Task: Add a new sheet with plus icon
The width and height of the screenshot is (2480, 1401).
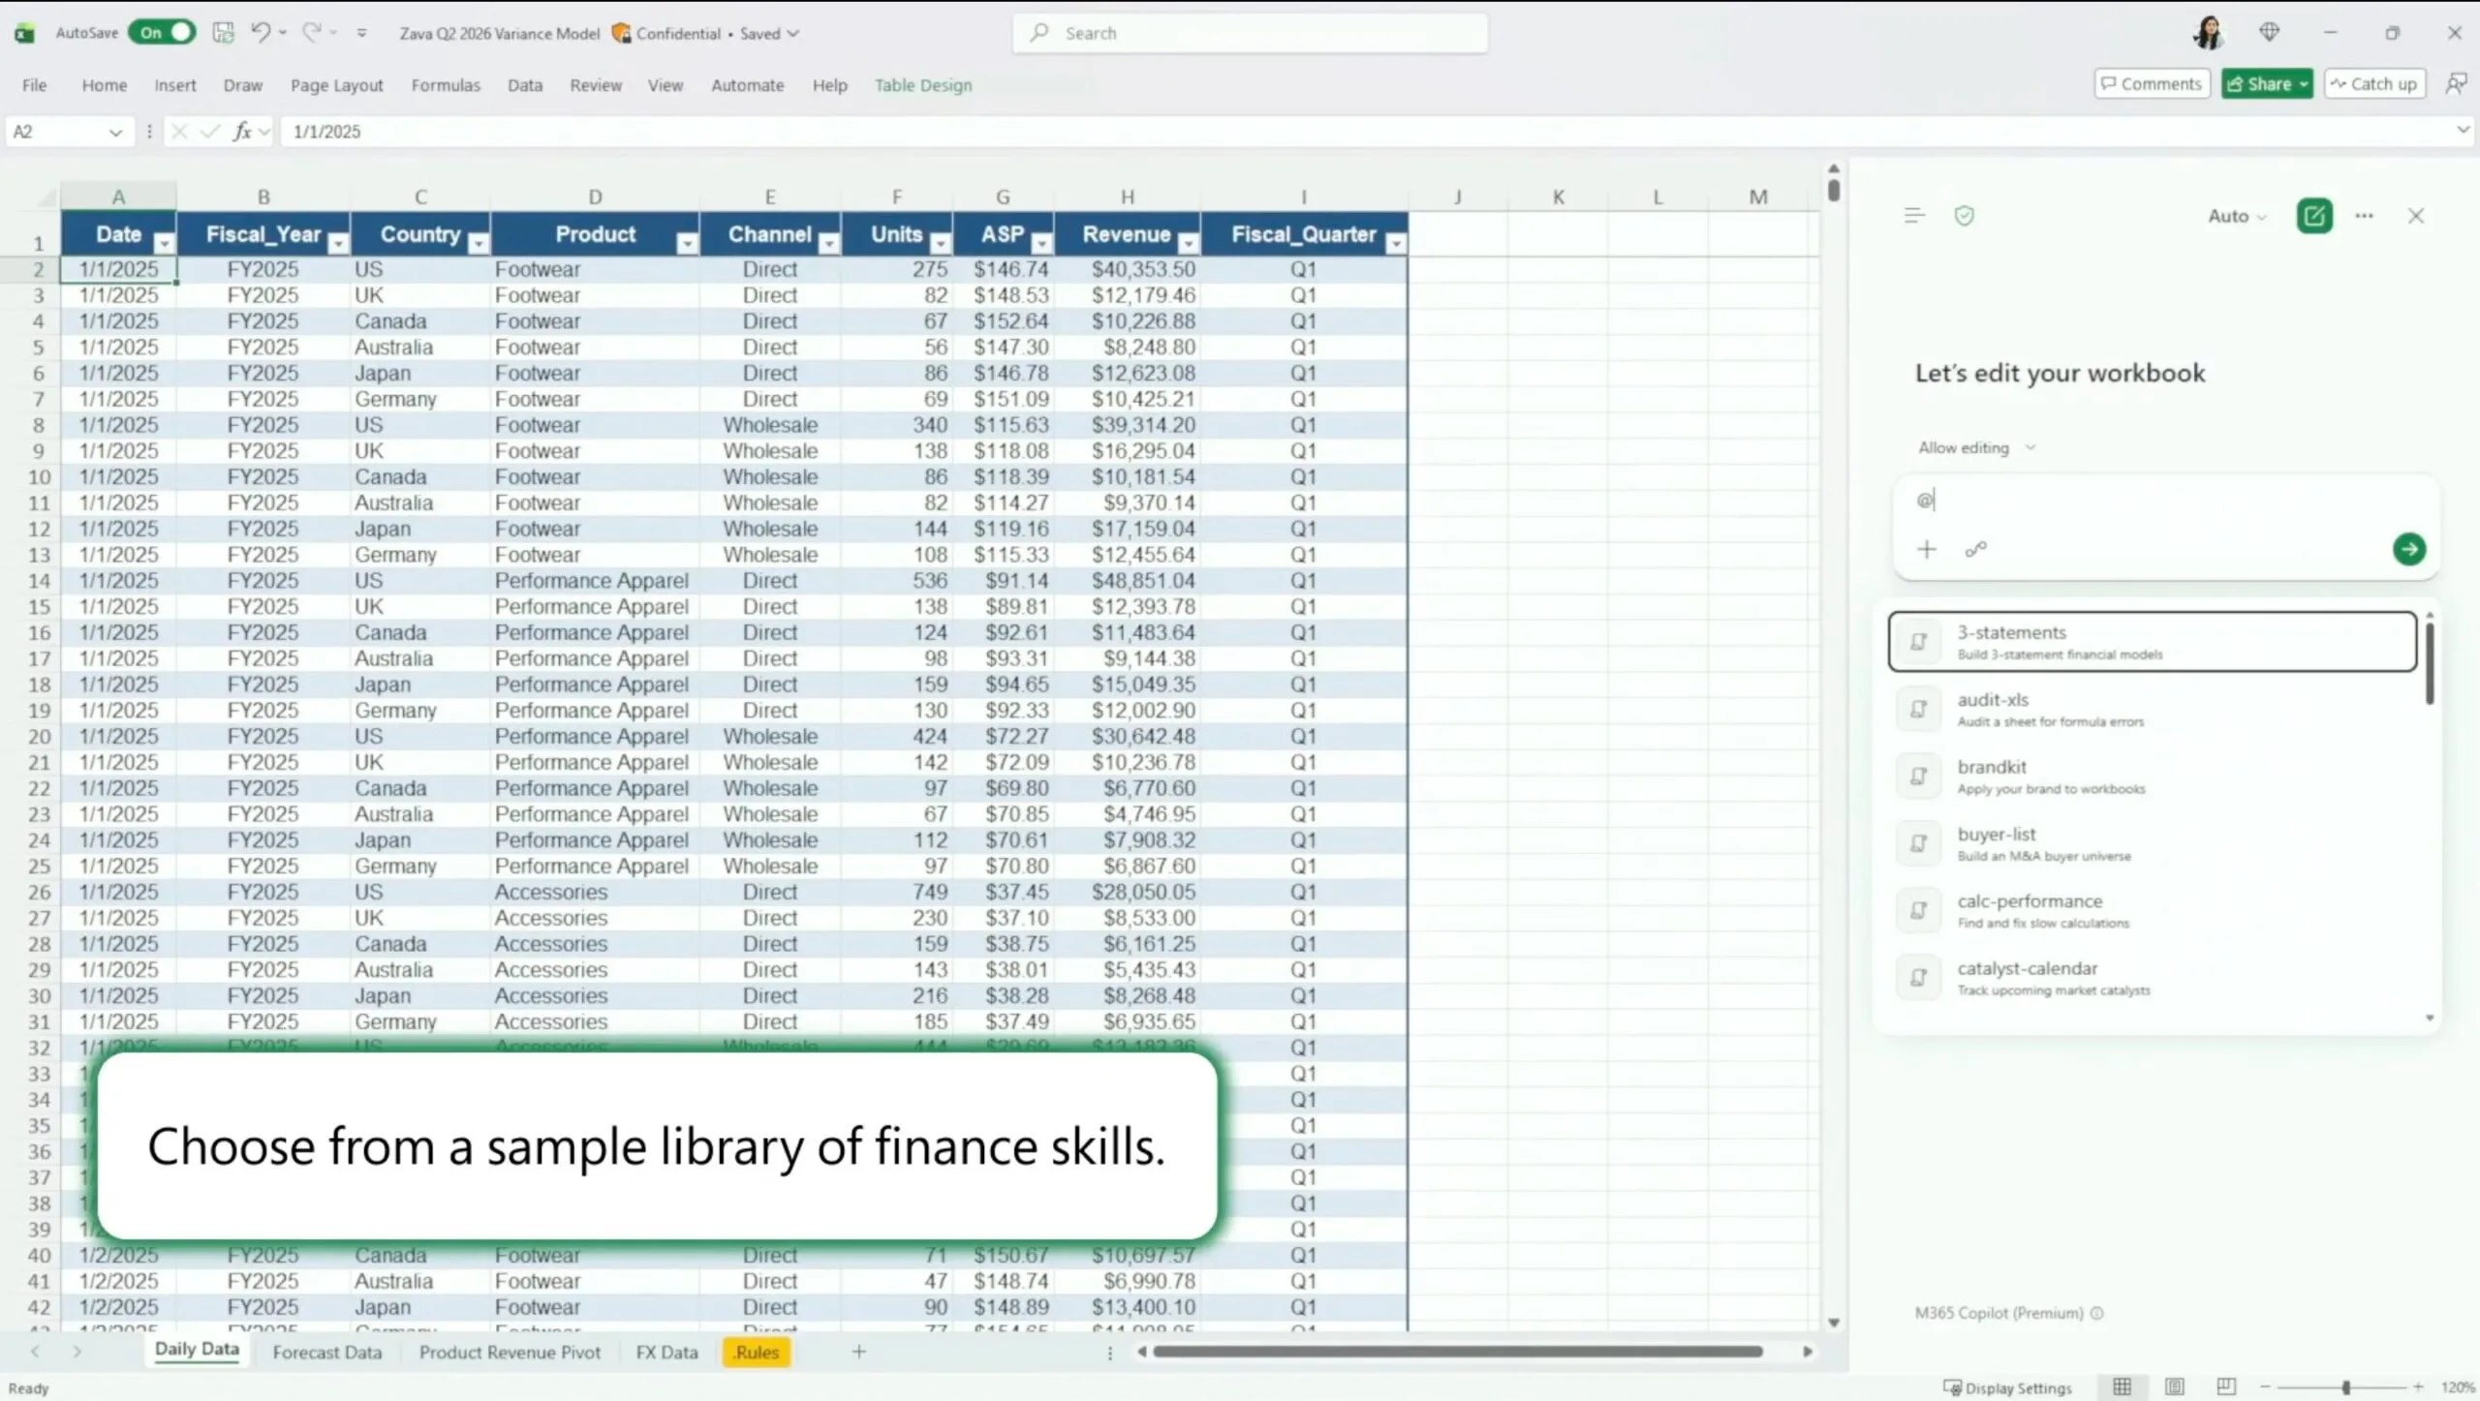Action: tap(858, 1352)
